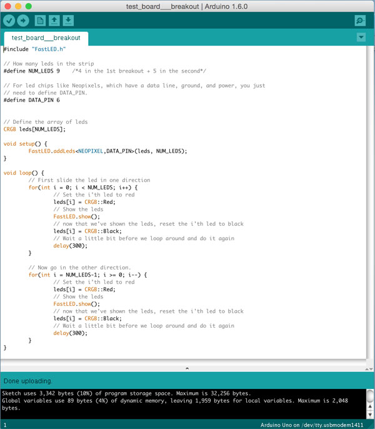Select the test_board___breakout tab
The width and height of the screenshot is (375, 429).
[46, 38]
